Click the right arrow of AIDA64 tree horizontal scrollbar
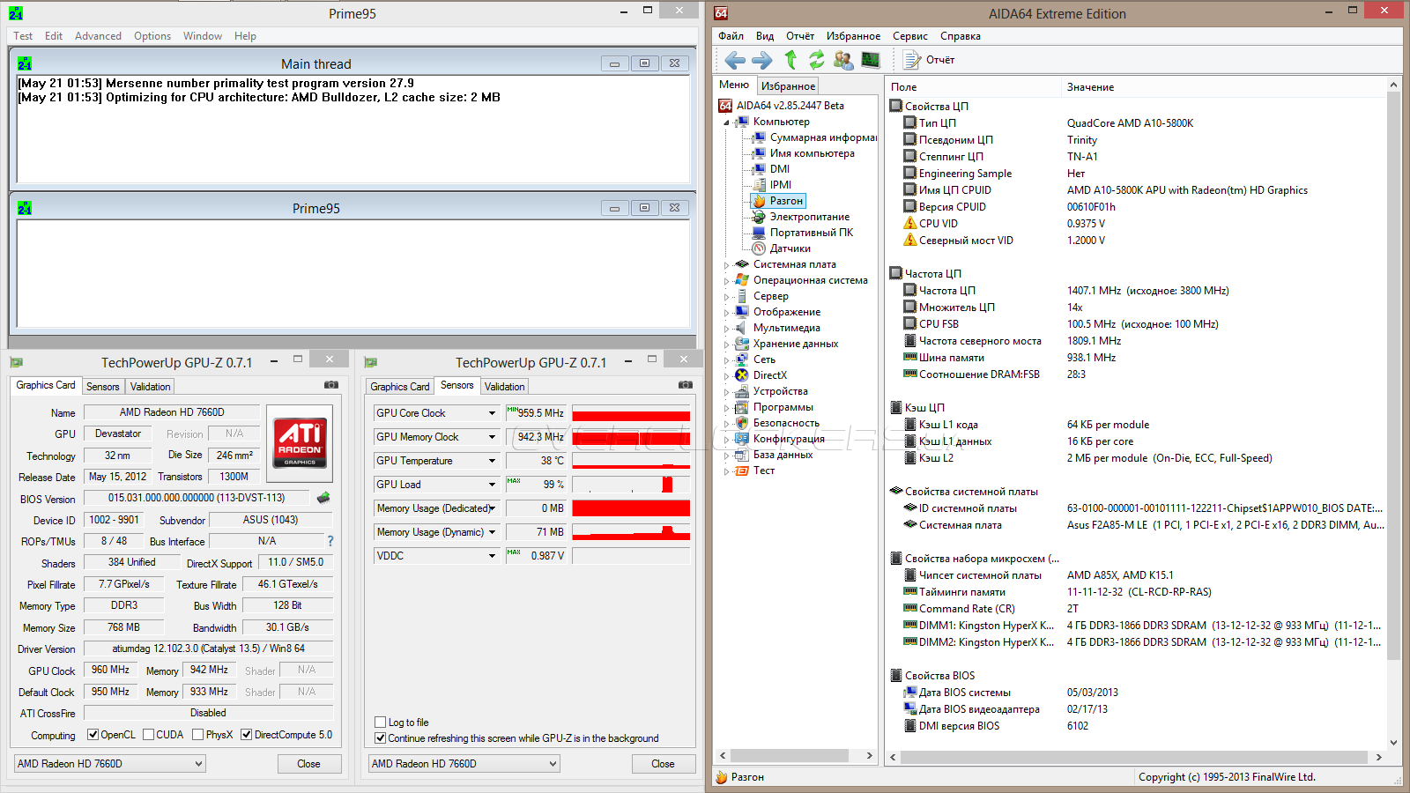 tap(869, 755)
